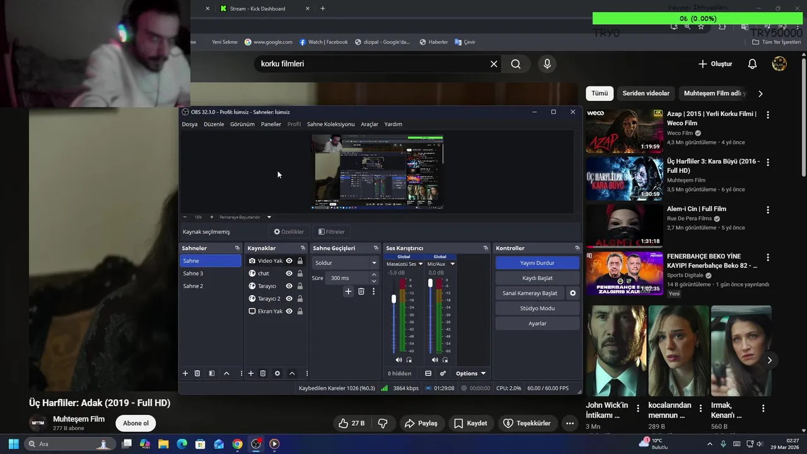
Task: Open the Sahne Koleksiyonu menu
Action: pyautogui.click(x=331, y=124)
